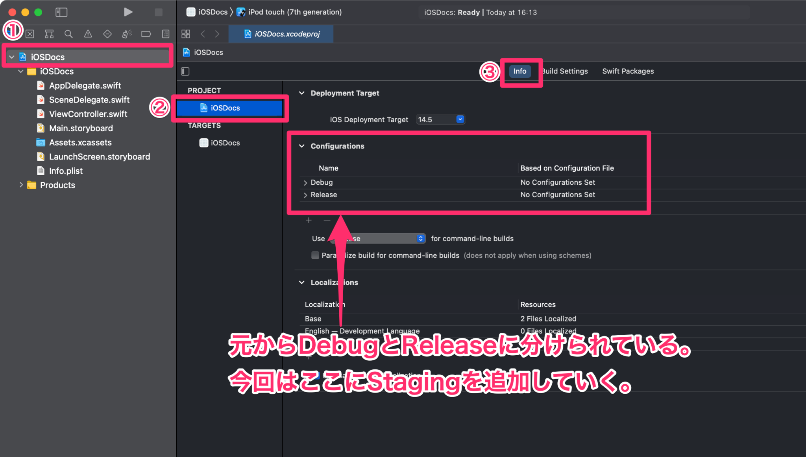Open the Breakpoint navigator flag icon
806x457 pixels.
pyautogui.click(x=146, y=34)
